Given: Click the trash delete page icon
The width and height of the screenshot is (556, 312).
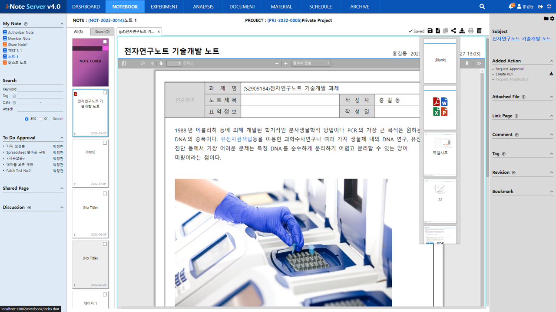Looking at the screenshot, I should pos(479,31).
